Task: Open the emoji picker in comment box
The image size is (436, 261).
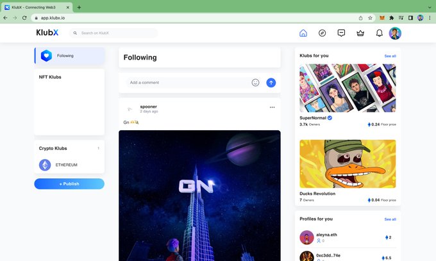Action: coord(255,83)
